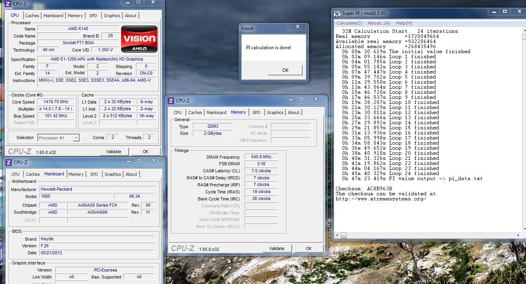Click OK in the CPU tab window
Viewport: 526px width, 284px height.
tap(145, 152)
